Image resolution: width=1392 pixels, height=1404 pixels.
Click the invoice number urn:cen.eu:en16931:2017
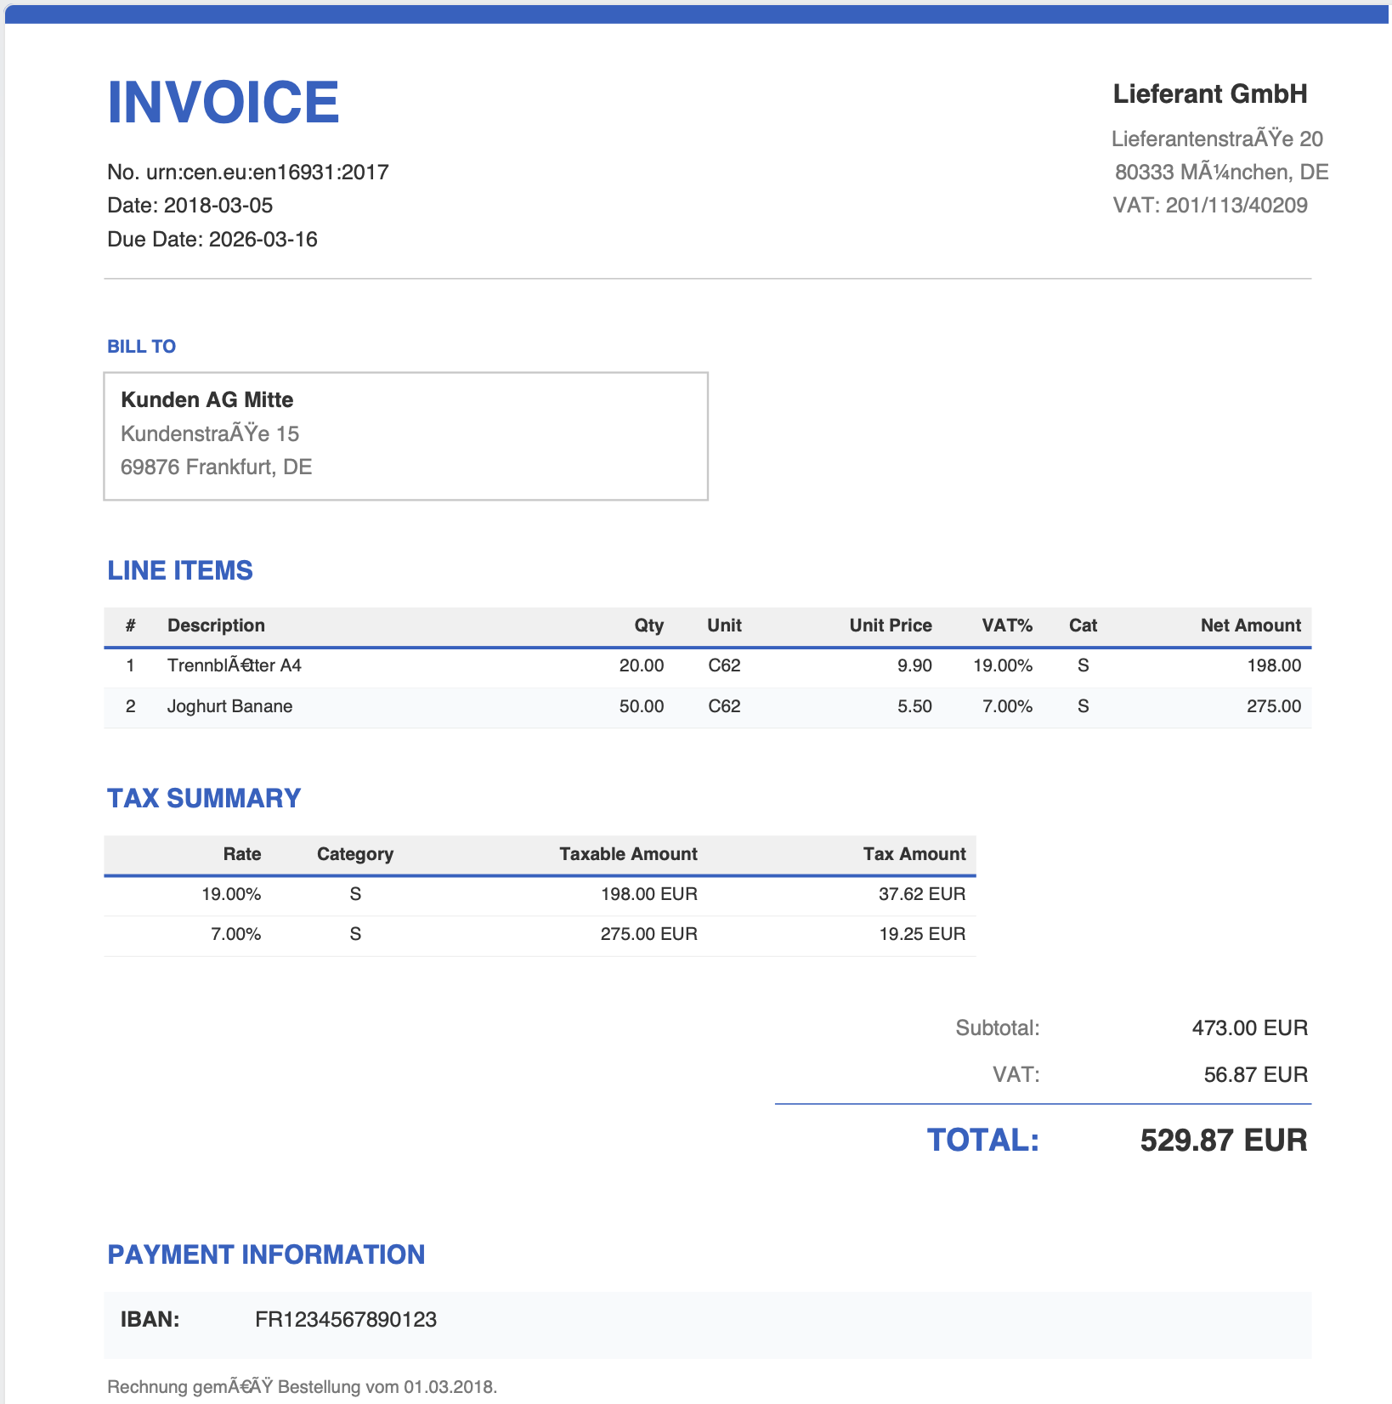[x=267, y=173]
